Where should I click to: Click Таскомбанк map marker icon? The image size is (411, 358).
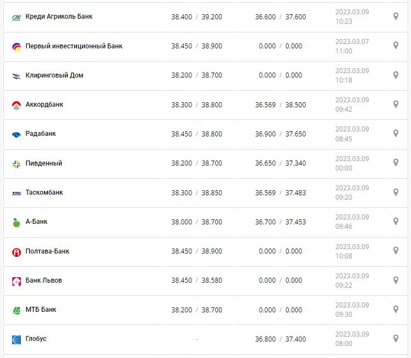click(395, 192)
